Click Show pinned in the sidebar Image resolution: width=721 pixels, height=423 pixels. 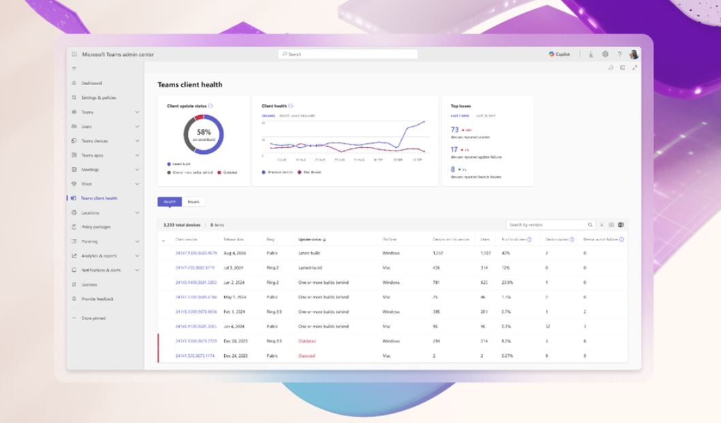tap(93, 318)
